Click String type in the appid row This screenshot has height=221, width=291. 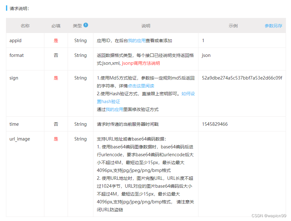tap(80, 41)
